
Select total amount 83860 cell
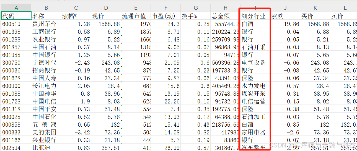click(226, 140)
